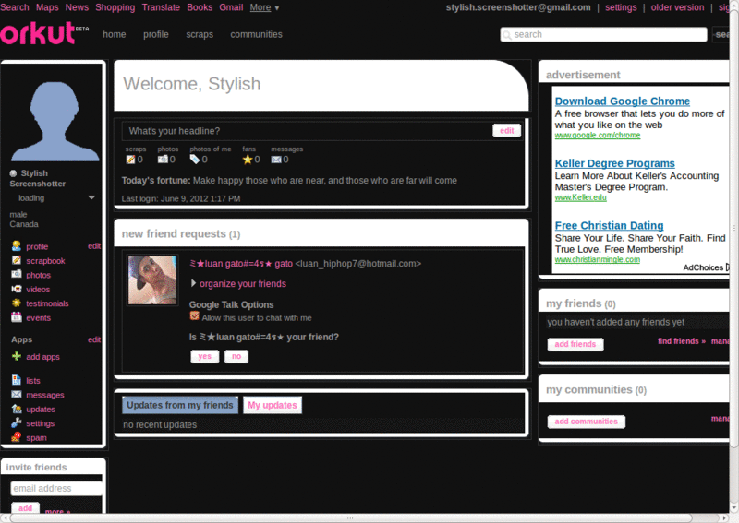
Task: Open Free Christian Dating ad link
Action: [x=609, y=225]
